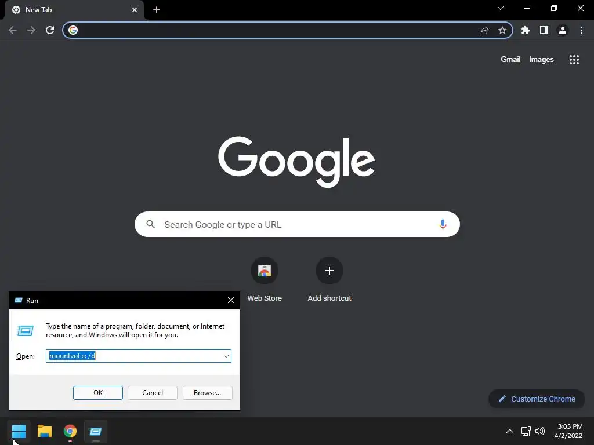
Task: Close the New Tab tab
Action: click(x=135, y=10)
